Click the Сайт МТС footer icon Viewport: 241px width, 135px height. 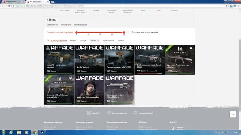(x=88, y=113)
